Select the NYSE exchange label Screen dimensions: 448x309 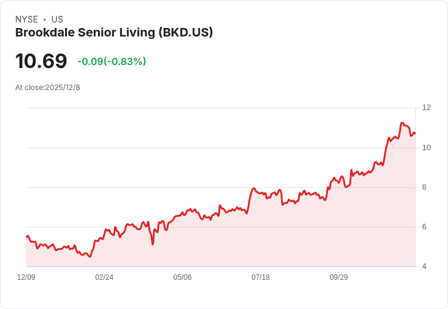pos(27,19)
